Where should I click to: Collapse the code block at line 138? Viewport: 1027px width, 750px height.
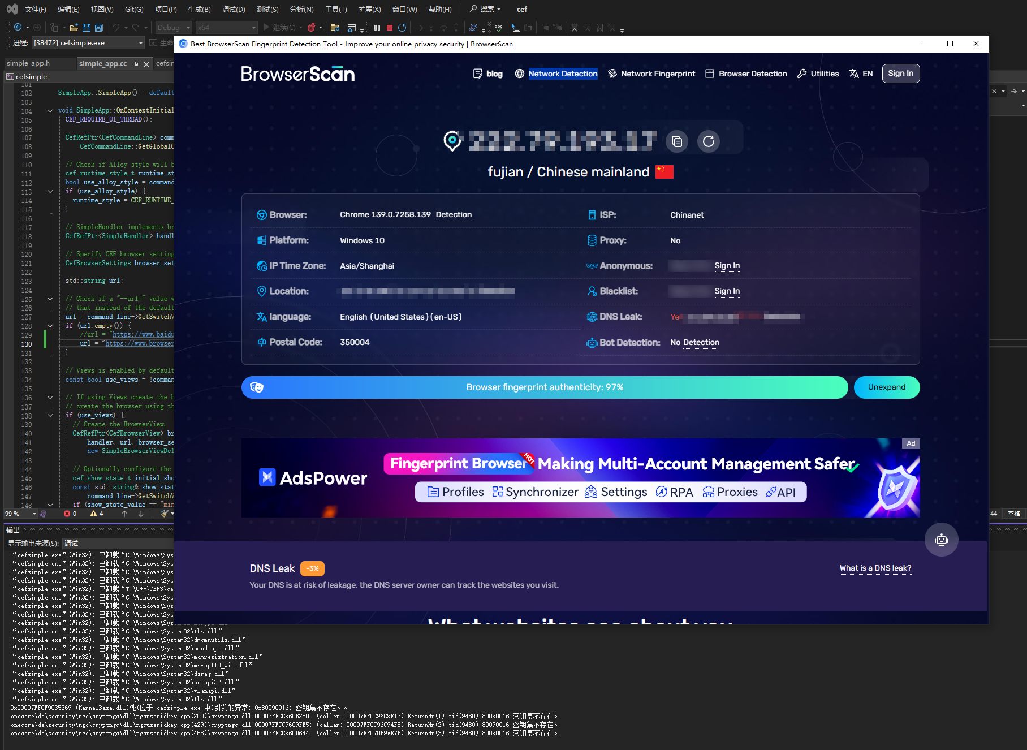50,415
